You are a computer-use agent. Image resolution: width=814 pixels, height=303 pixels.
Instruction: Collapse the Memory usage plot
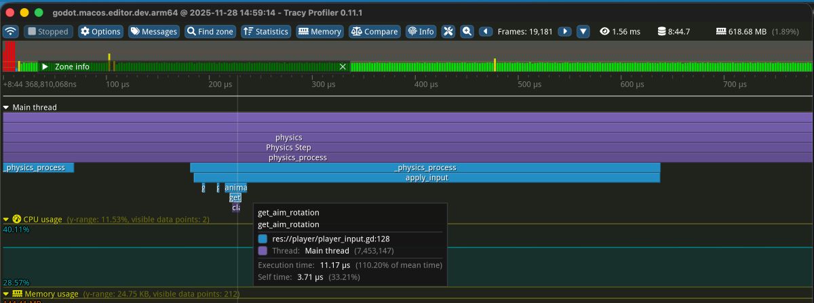[7, 294]
